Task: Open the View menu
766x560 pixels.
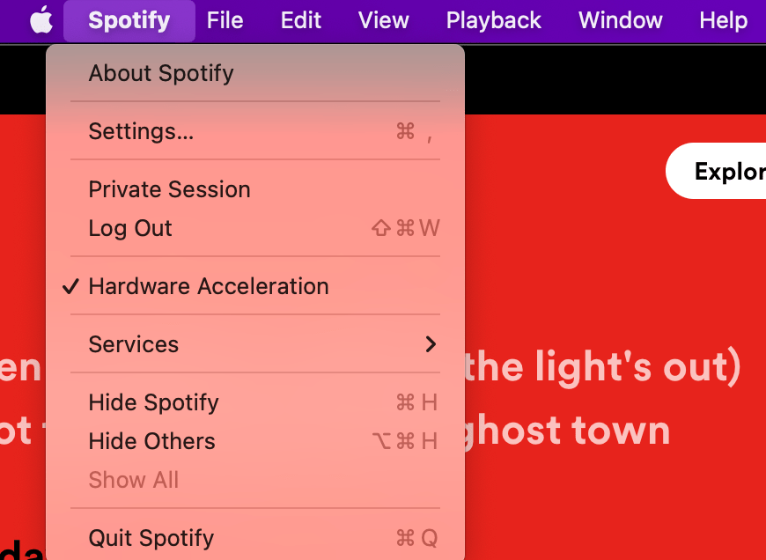Action: [x=384, y=20]
